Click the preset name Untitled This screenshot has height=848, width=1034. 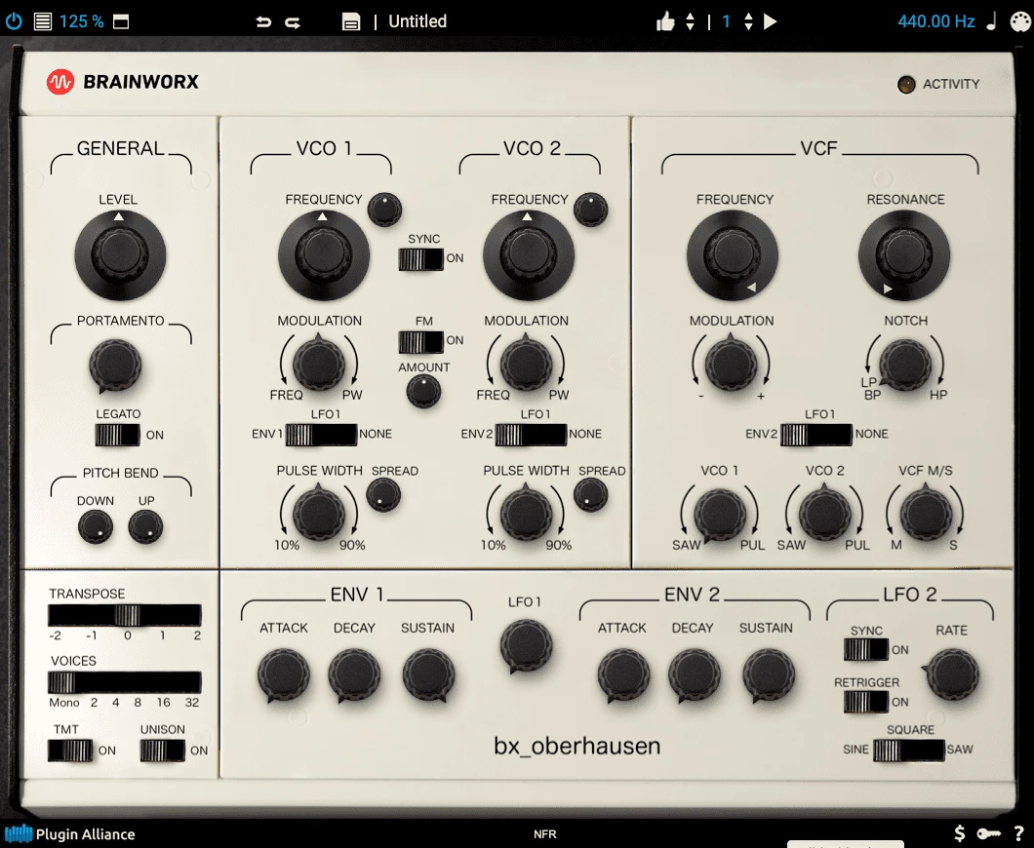(x=418, y=21)
